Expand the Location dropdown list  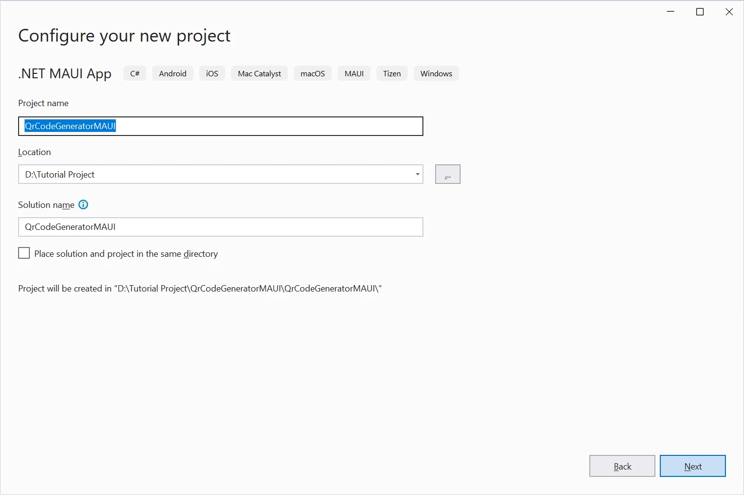[417, 175]
